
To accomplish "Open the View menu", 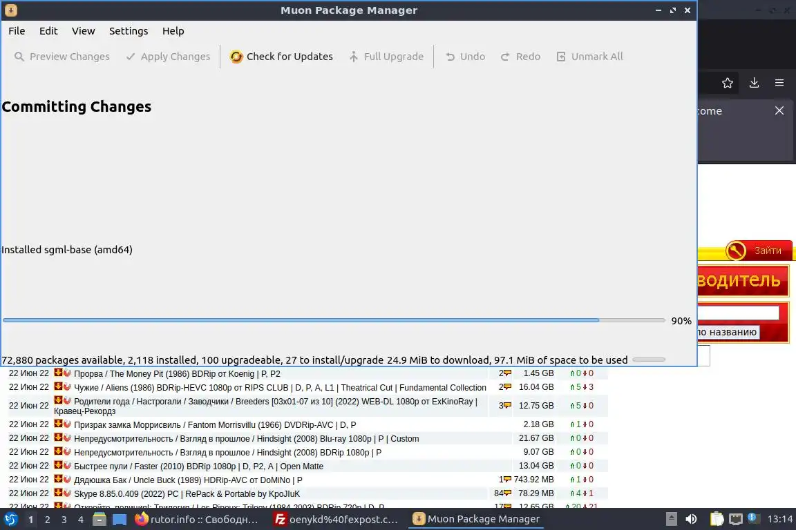I will click(x=83, y=31).
